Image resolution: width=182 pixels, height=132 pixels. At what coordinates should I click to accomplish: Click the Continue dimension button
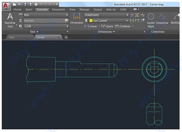123,26
